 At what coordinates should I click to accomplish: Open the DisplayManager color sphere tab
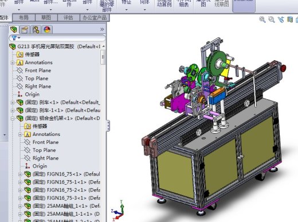point(47,30)
